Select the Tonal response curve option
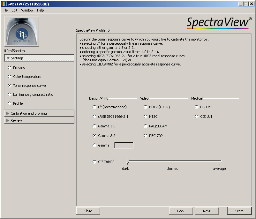 tap(10, 86)
